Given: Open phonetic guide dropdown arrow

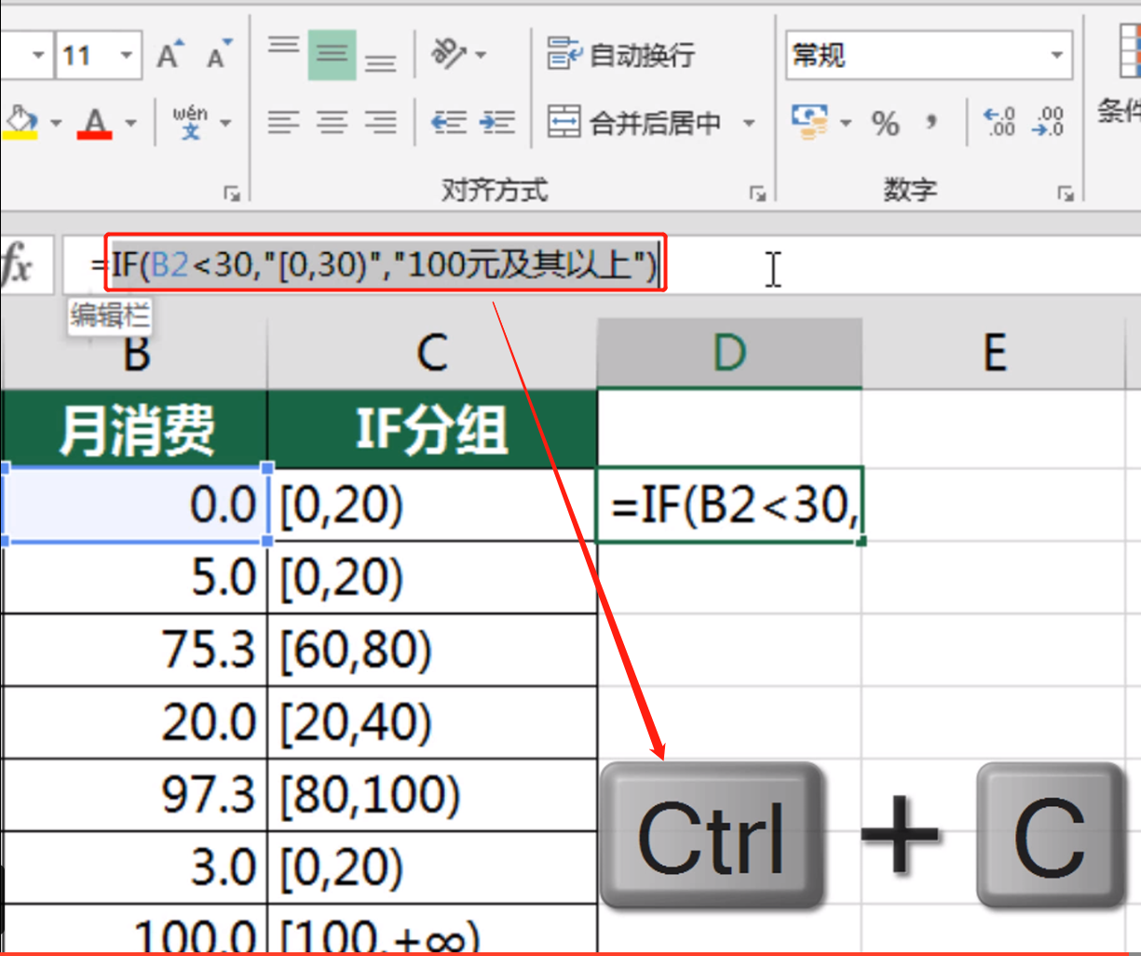Looking at the screenshot, I should [225, 123].
